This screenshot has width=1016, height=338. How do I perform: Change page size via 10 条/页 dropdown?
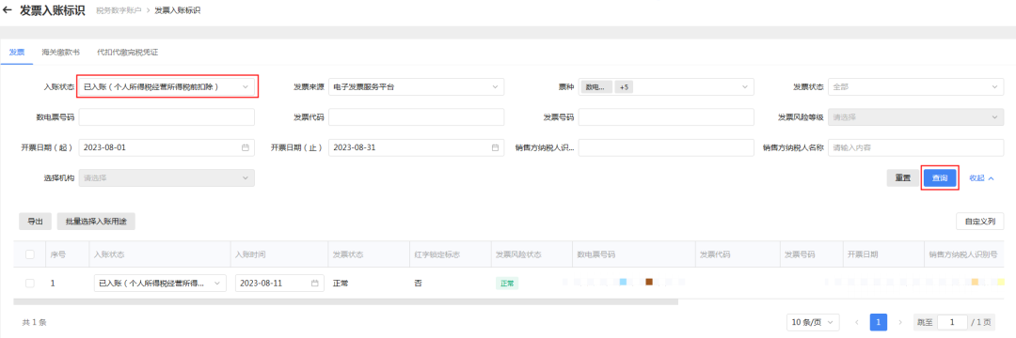813,322
